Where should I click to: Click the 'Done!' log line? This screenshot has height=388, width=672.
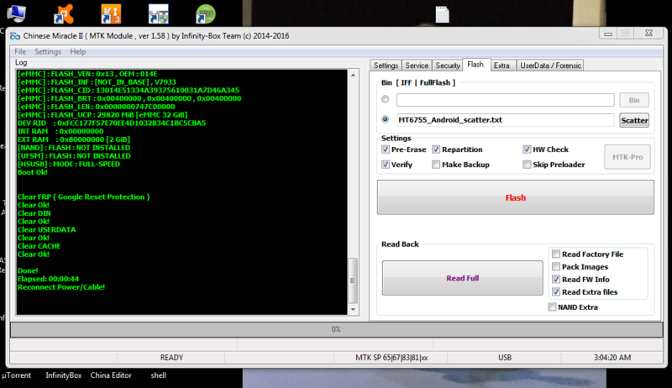(x=28, y=270)
